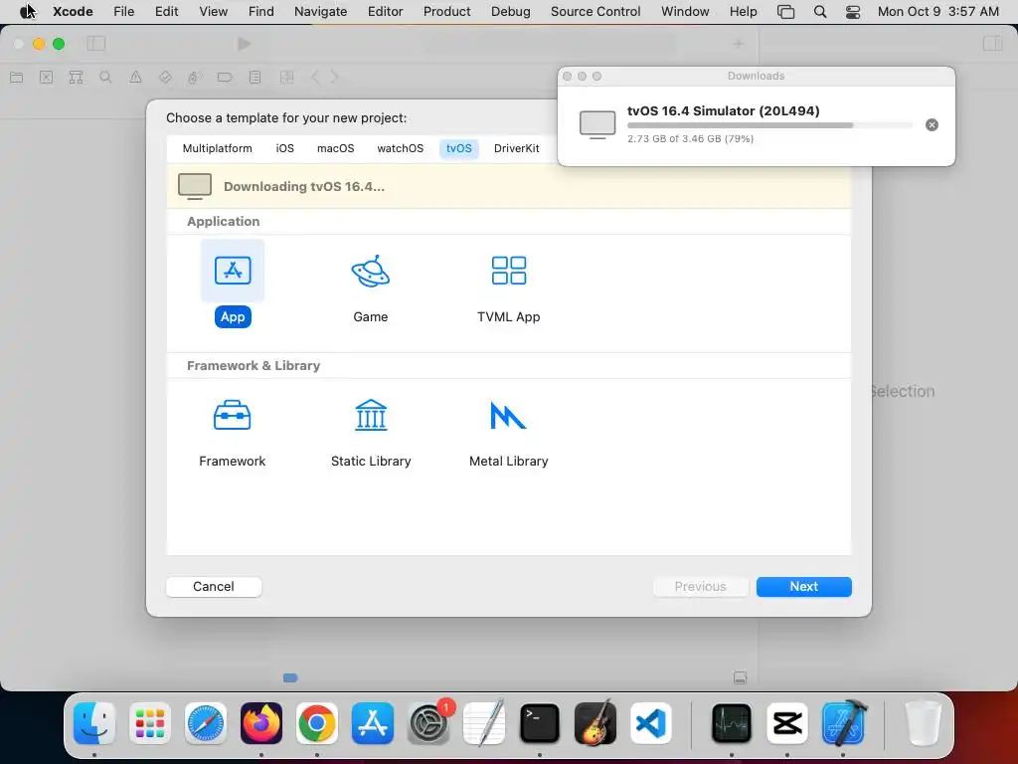The height and width of the screenshot is (764, 1018).
Task: Toggle the inspector panel icon
Action: click(993, 44)
